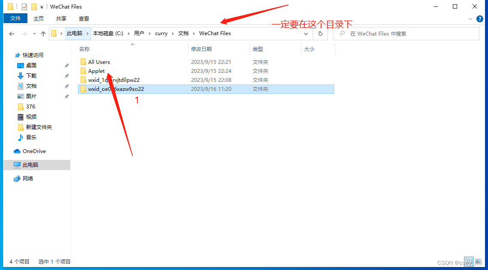The image size is (488, 270).
Task: Click the properties quick access icon
Action: (x=24, y=7)
